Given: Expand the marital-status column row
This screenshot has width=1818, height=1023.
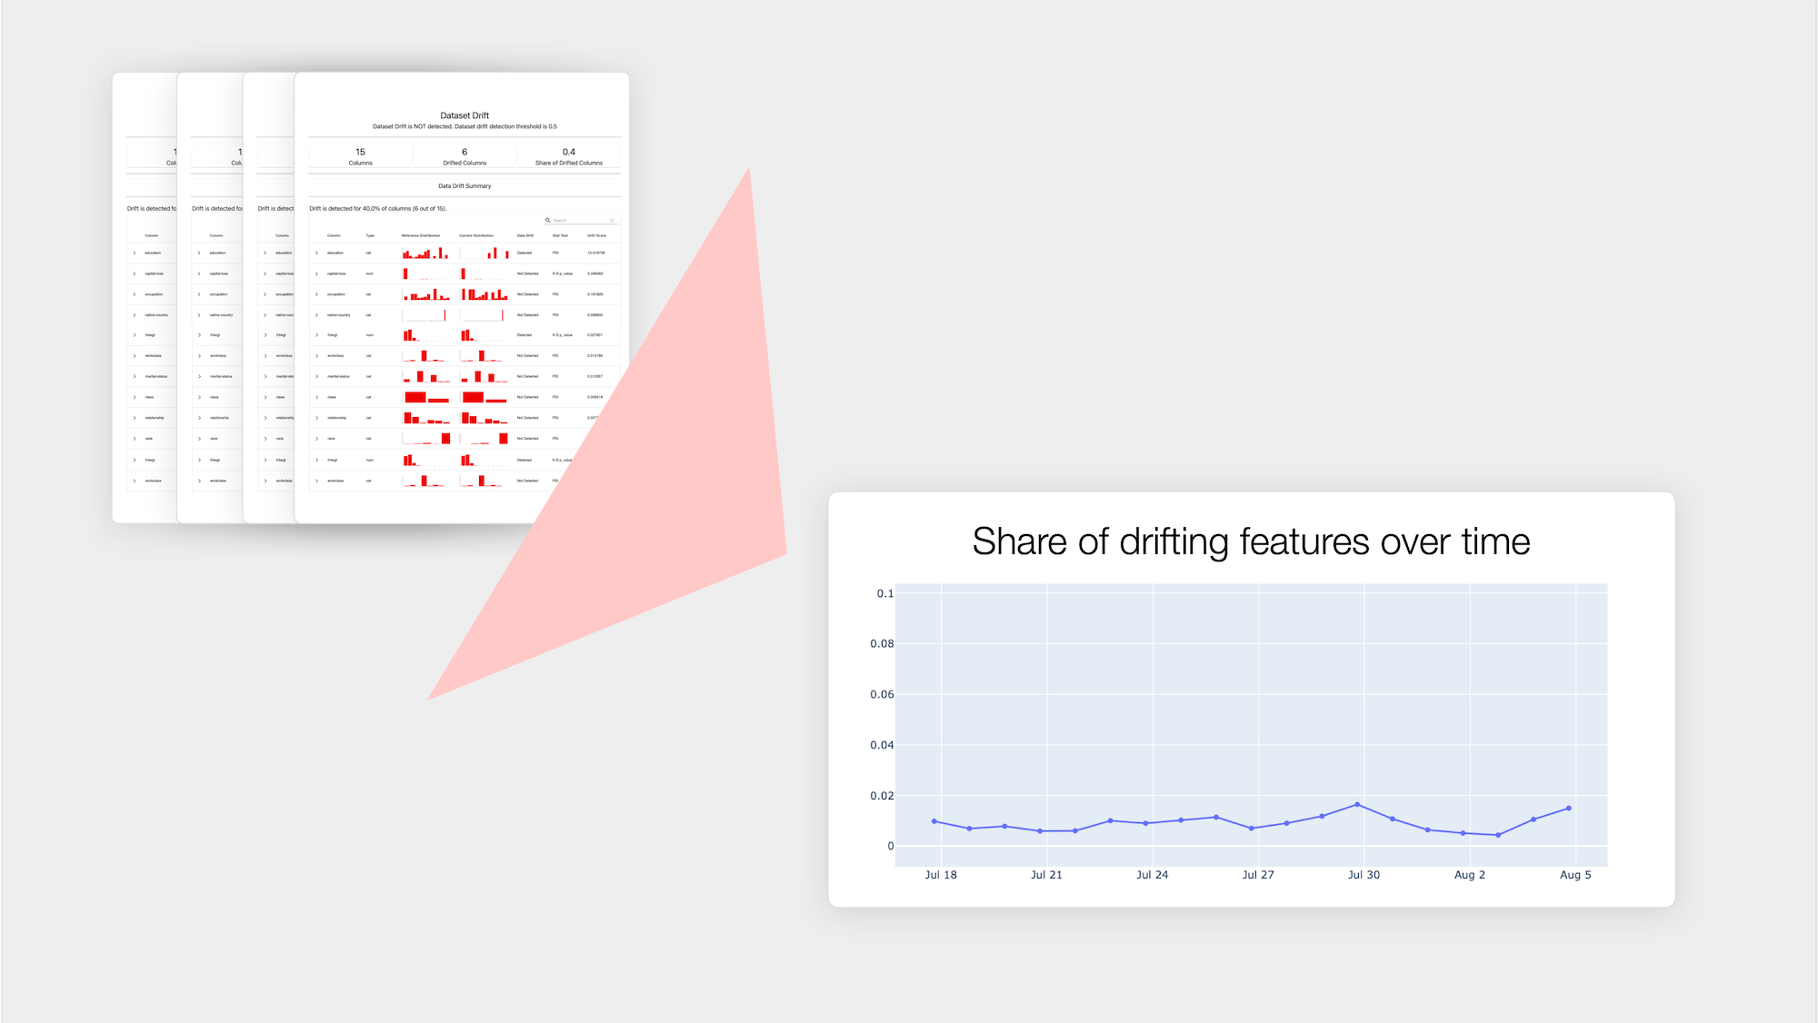Looking at the screenshot, I should pyautogui.click(x=317, y=376).
